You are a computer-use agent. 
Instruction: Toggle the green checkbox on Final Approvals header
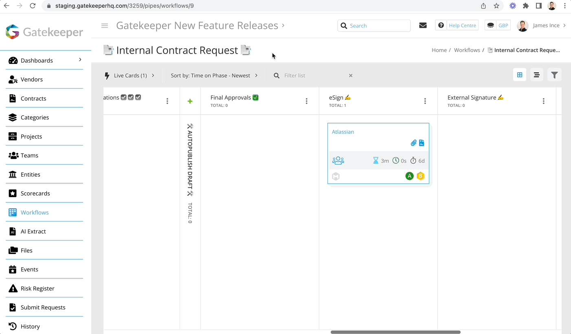tap(255, 97)
